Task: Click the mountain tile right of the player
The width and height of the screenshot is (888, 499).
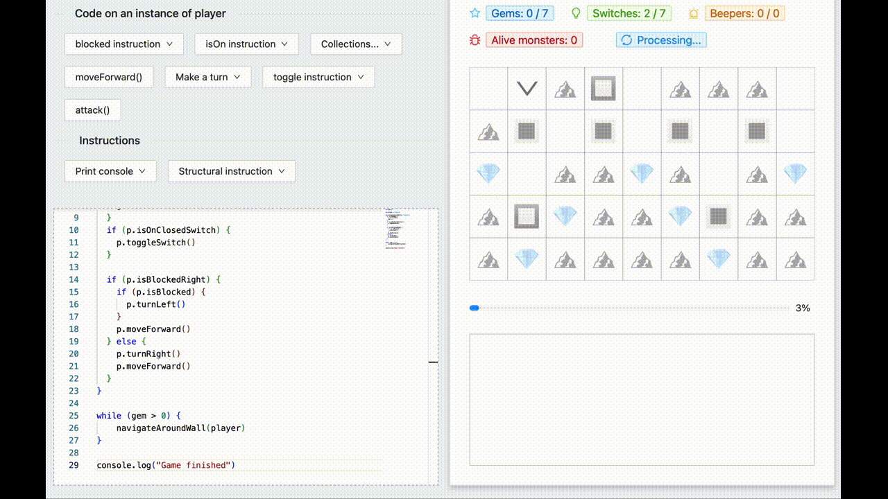Action: click(565, 89)
